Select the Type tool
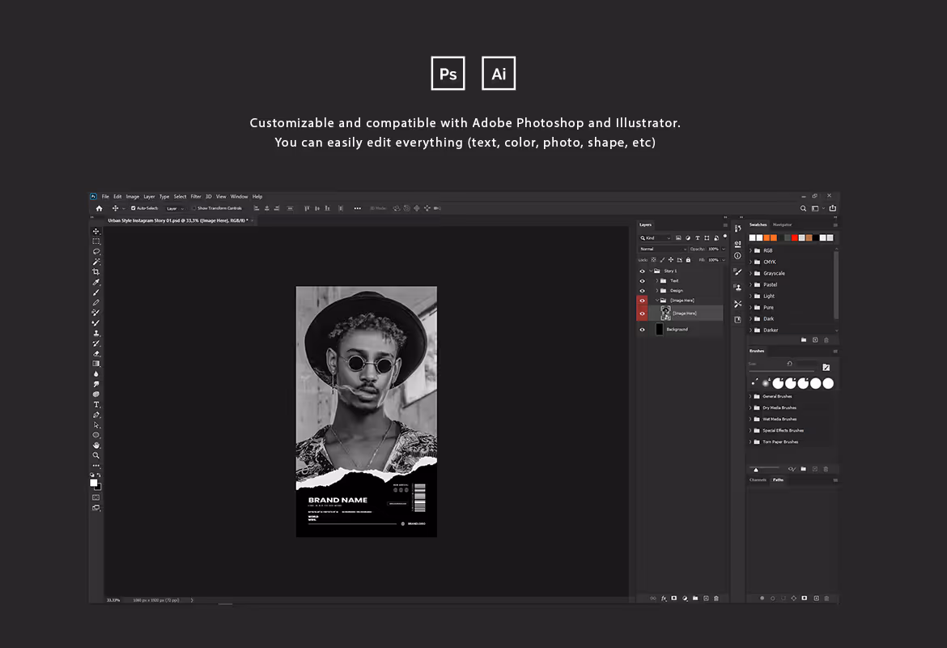This screenshot has width=947, height=648. click(x=96, y=404)
